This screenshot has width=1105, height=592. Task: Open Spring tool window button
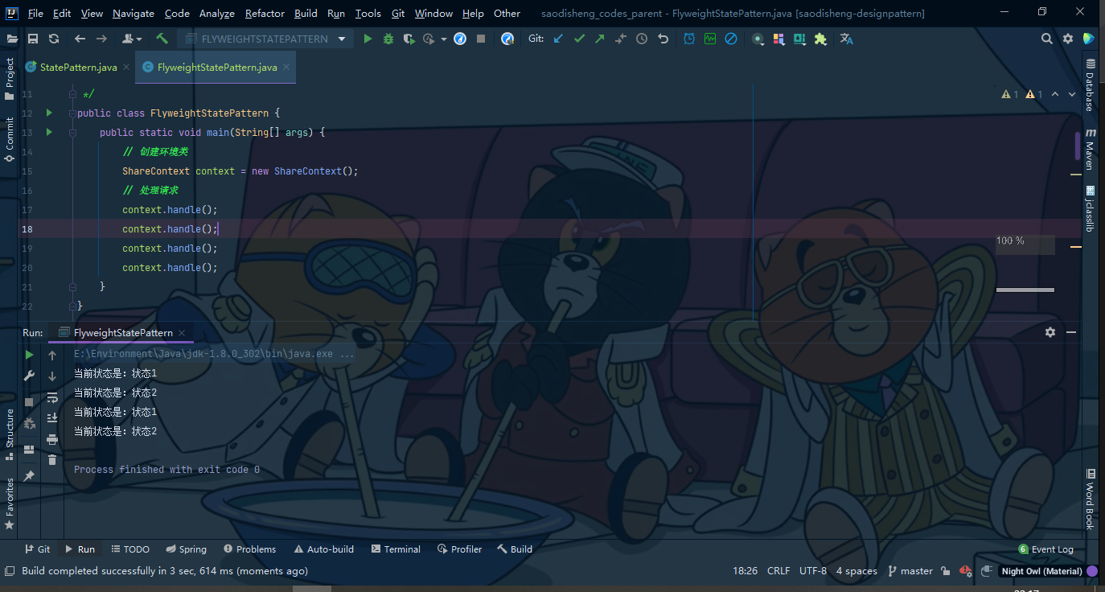pyautogui.click(x=187, y=549)
